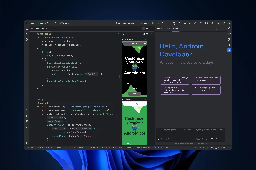Open Gemini panel options kebab menu

[220, 29]
